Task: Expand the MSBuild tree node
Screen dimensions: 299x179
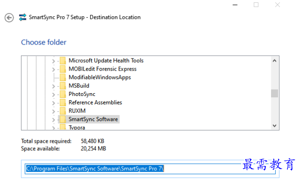Action: [53, 86]
